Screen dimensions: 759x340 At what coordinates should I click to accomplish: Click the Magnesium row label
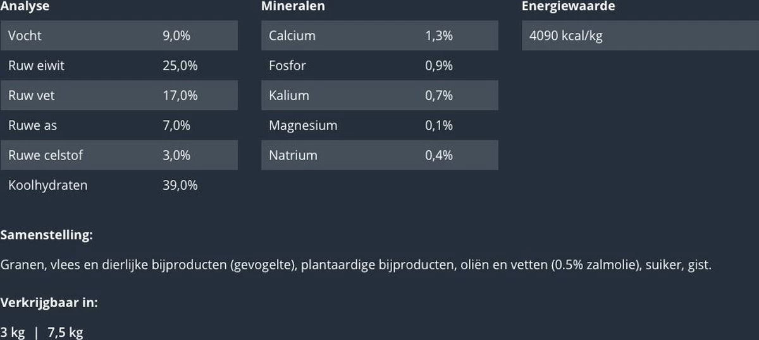tap(303, 126)
